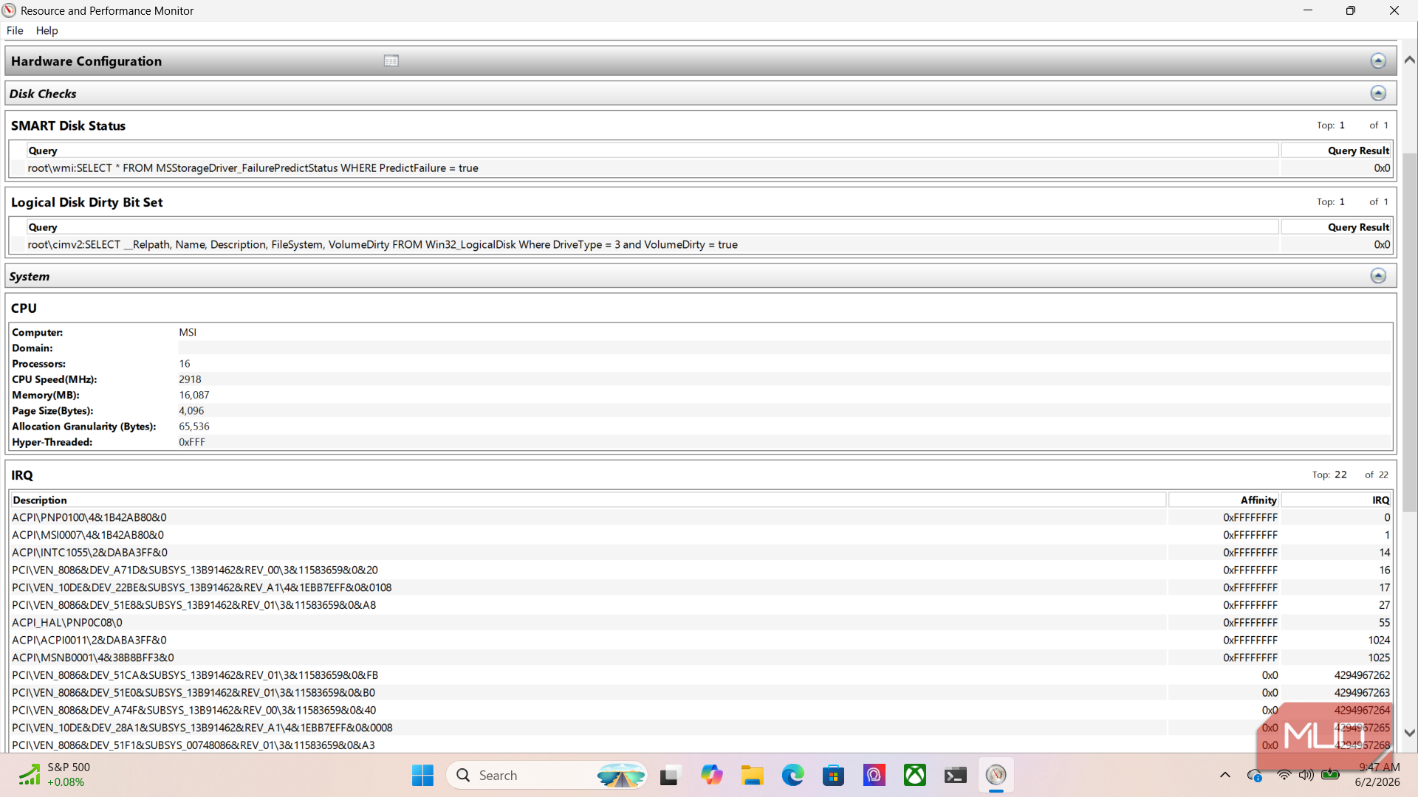1418x797 pixels.
Task: Click the volume speaker tray icon
Action: pos(1306,775)
